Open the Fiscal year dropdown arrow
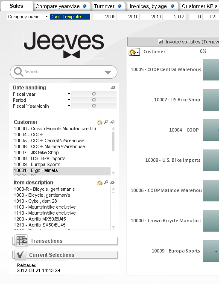219x284 pixels. click(69, 94)
